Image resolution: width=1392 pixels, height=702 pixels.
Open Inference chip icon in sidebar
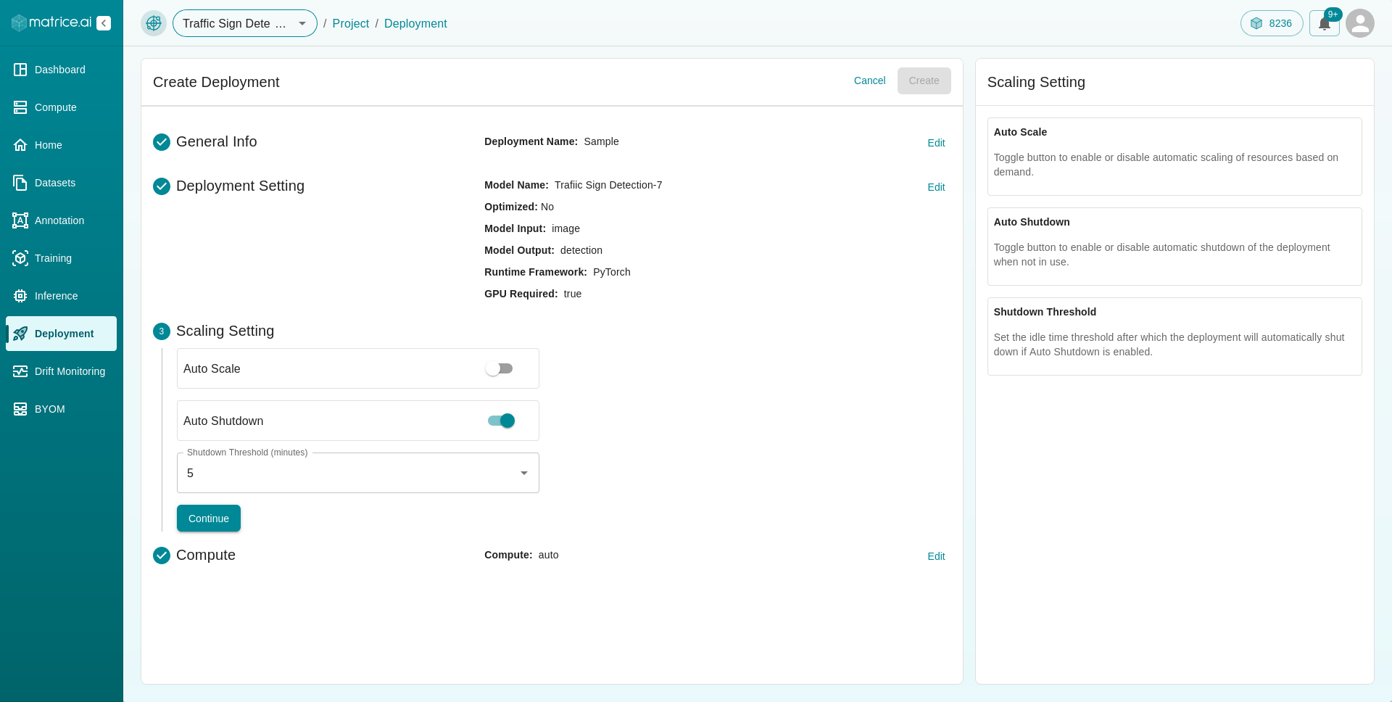click(20, 296)
